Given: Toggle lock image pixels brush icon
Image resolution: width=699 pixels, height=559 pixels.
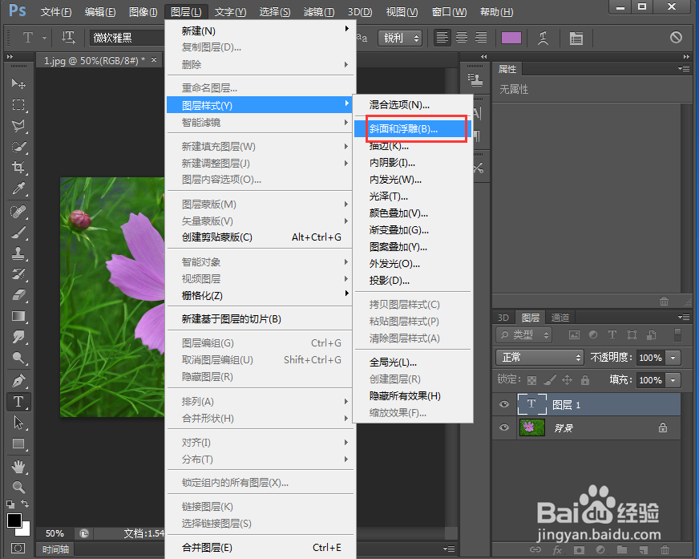Looking at the screenshot, I should (x=550, y=380).
